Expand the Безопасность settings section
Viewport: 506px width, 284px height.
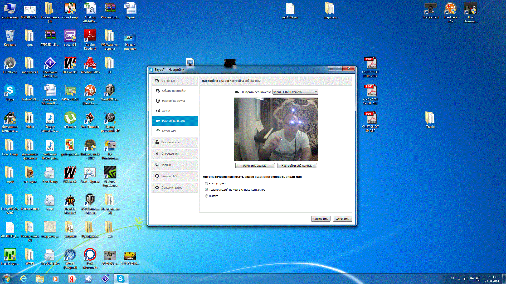[175, 142]
